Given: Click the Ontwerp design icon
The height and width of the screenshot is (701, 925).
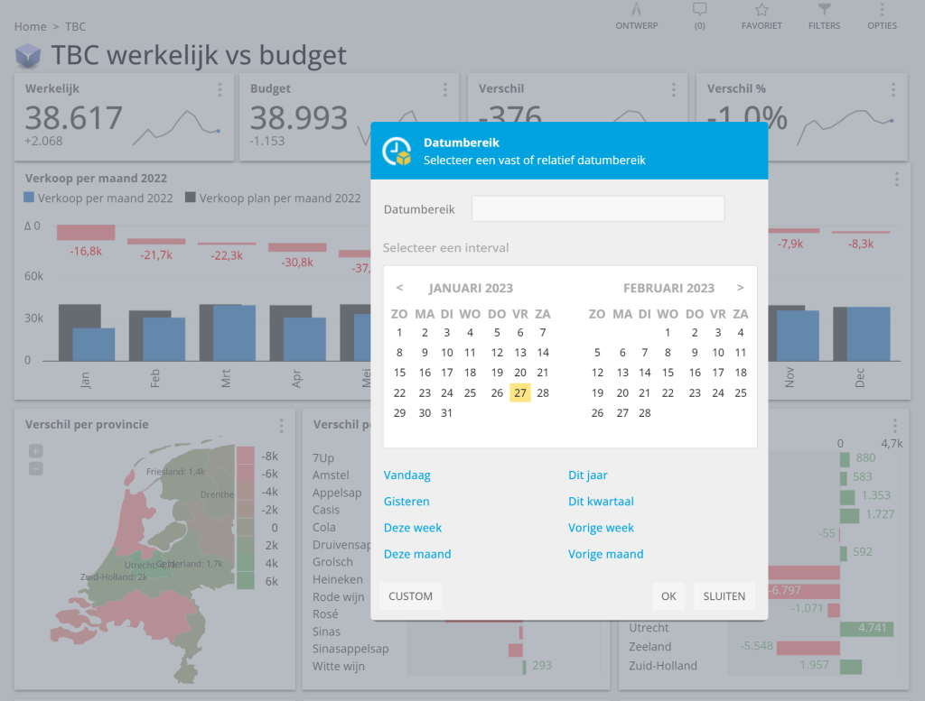Looking at the screenshot, I should click(x=636, y=11).
